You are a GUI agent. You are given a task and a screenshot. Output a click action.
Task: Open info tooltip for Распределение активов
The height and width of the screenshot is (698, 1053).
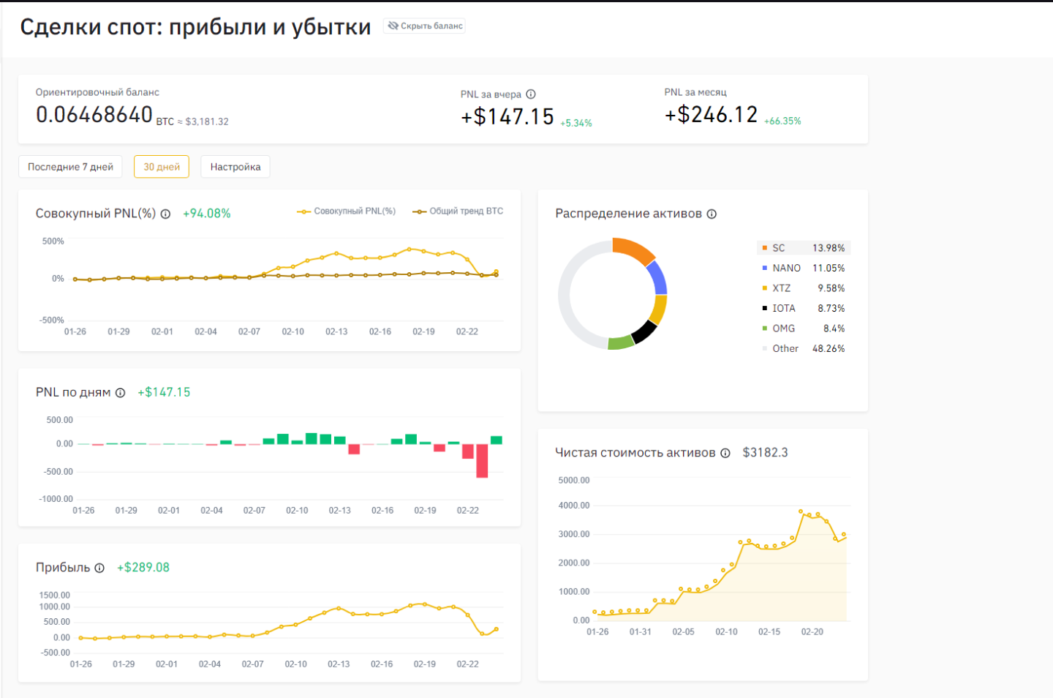pos(712,214)
